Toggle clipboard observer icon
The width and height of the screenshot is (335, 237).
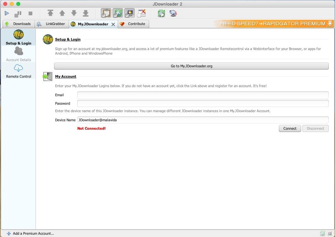coord(106,13)
